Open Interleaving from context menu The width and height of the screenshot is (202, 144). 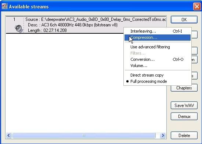tap(158, 31)
